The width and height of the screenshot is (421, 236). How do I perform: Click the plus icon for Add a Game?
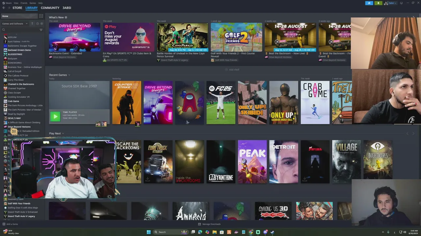tap(4, 224)
